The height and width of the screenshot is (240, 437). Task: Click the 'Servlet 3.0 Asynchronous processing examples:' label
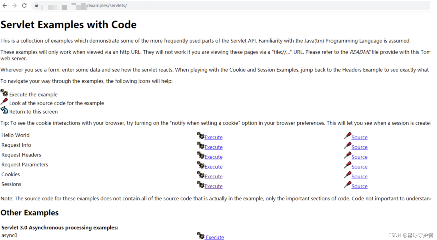pos(60,228)
